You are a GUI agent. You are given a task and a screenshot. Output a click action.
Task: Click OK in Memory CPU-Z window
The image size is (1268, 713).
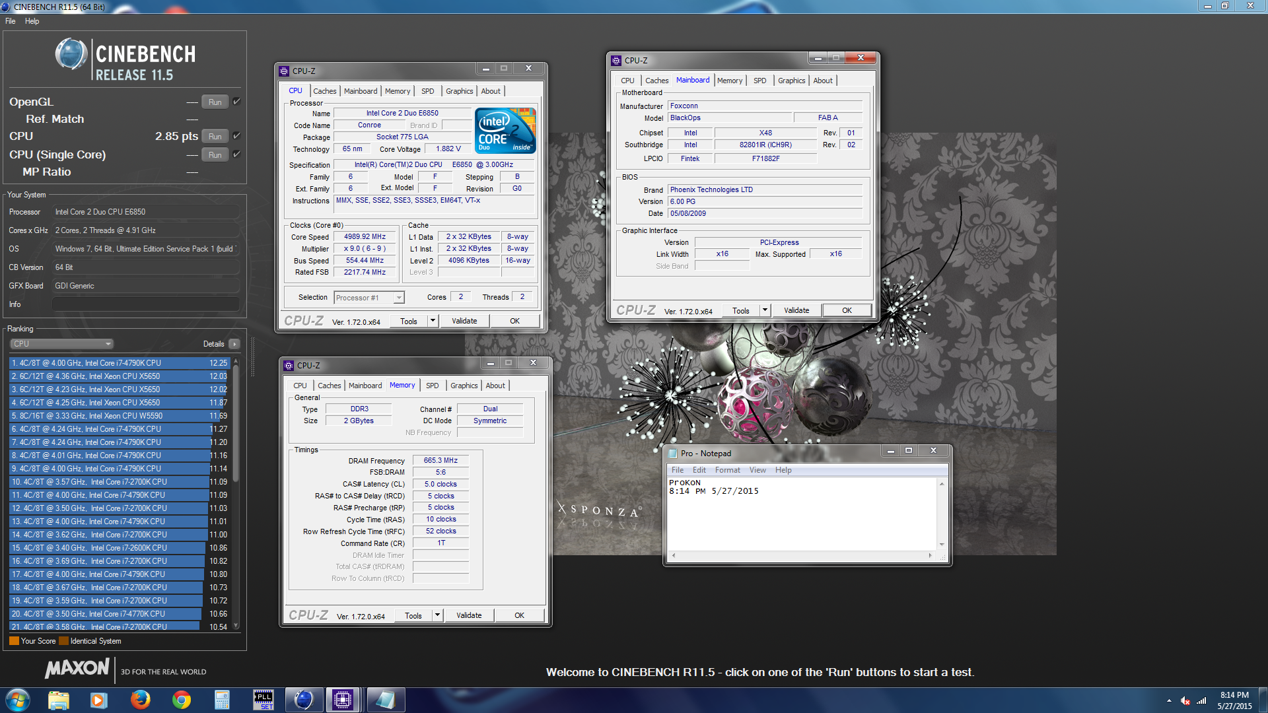pyautogui.click(x=520, y=615)
